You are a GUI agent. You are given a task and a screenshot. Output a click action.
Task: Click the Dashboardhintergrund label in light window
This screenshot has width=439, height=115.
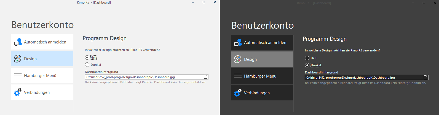[x=101, y=72]
